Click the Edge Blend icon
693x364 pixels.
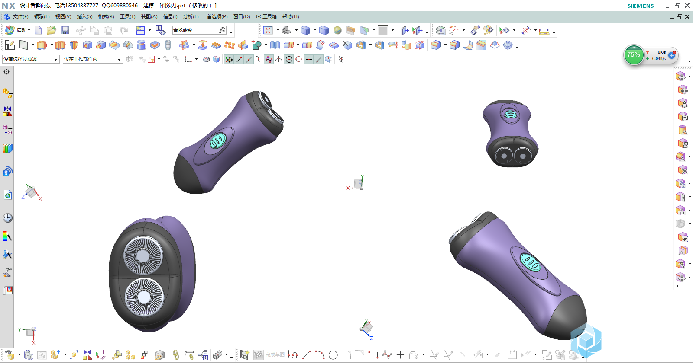[x=436, y=45]
